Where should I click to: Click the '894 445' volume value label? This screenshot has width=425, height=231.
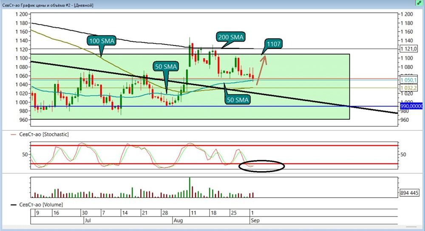pos(409,193)
